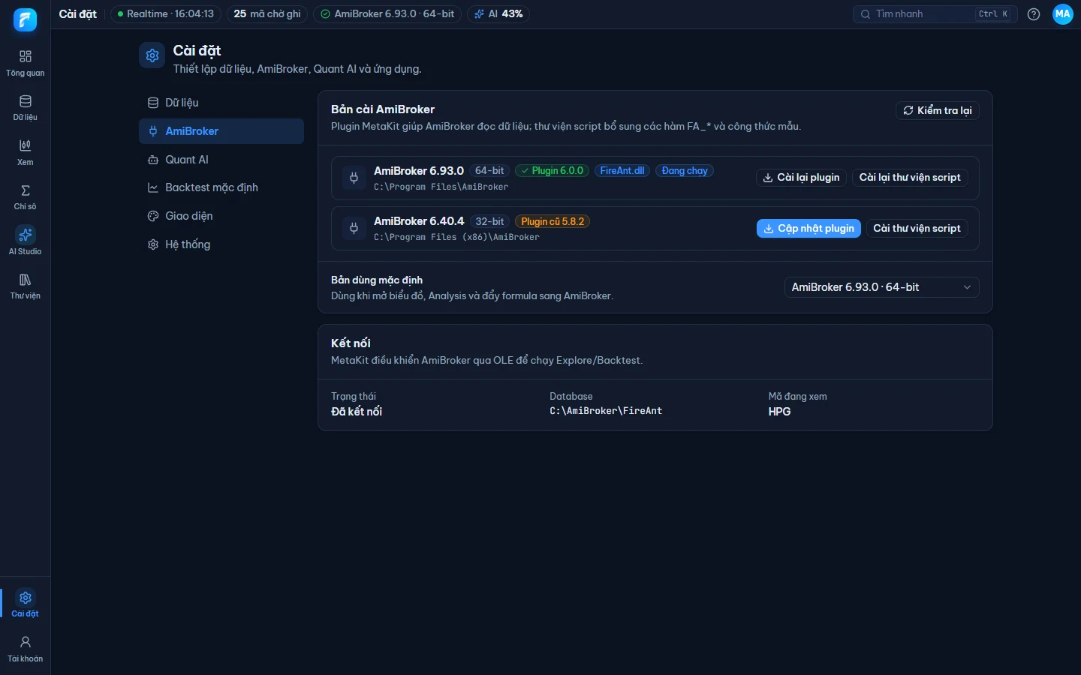1081x675 pixels.
Task: Click path C:\Program Files\AmiBroker
Action: click(441, 187)
